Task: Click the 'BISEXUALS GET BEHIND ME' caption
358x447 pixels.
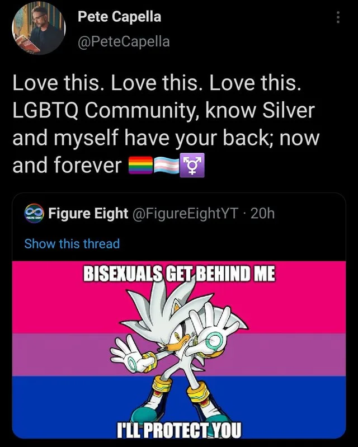Action: (x=179, y=274)
